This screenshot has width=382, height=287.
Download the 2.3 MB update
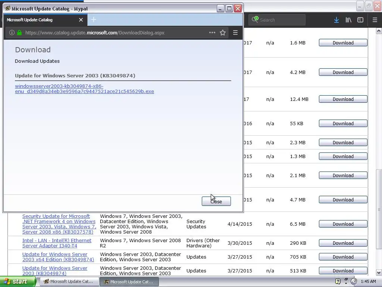343,142
